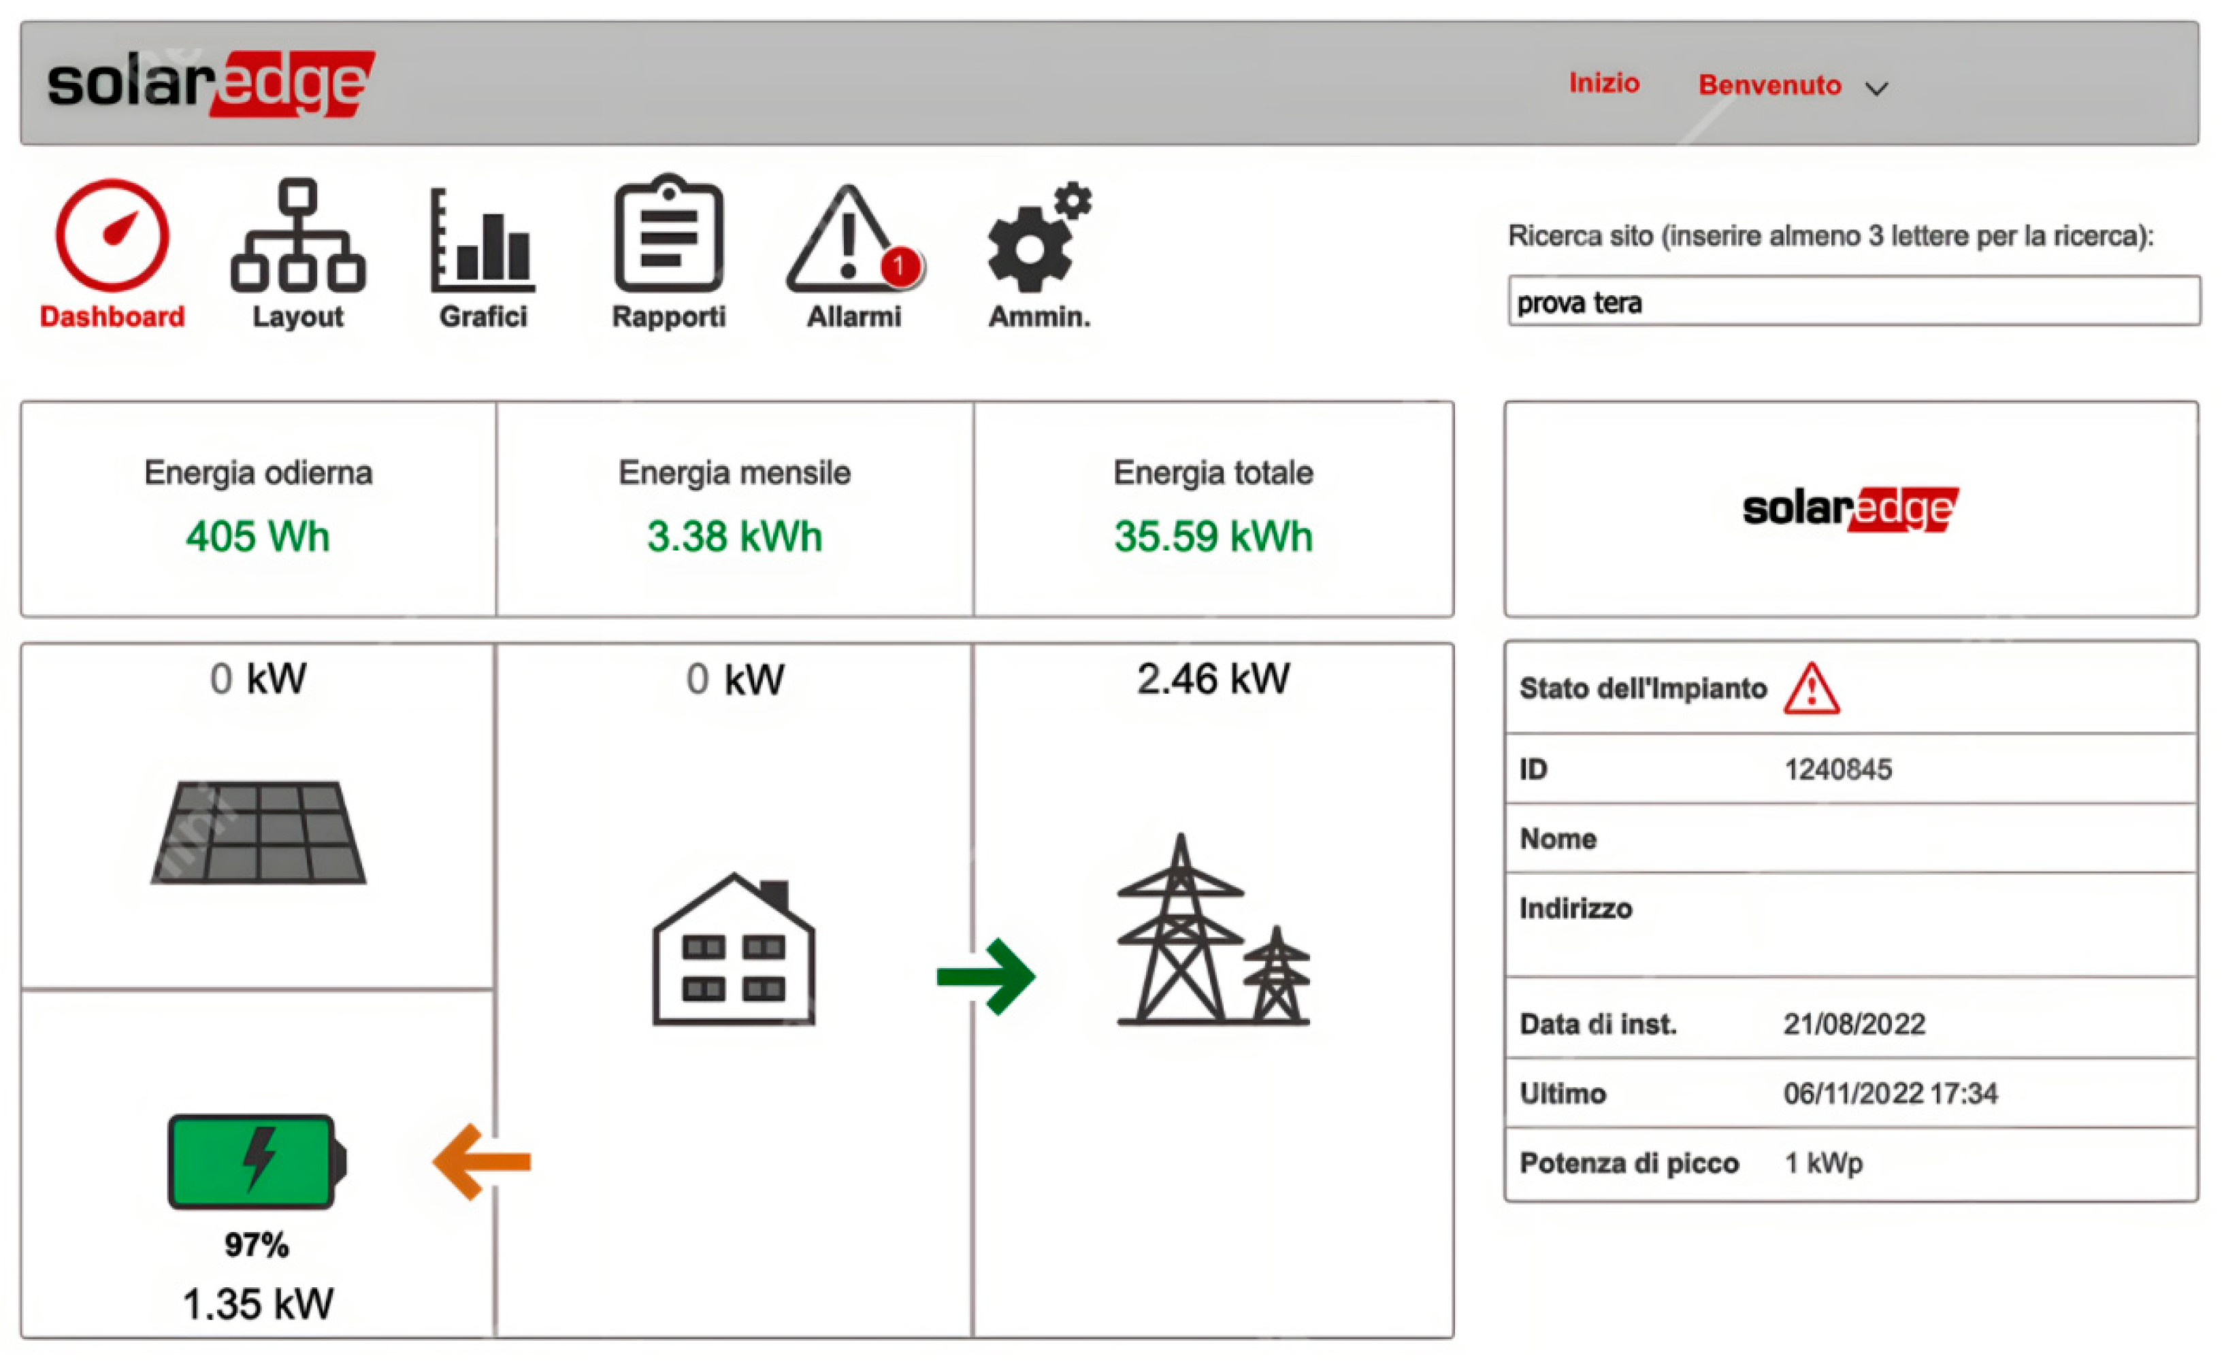2224x1362 pixels.
Task: Click the green battery icon
Action: pyautogui.click(x=257, y=1161)
